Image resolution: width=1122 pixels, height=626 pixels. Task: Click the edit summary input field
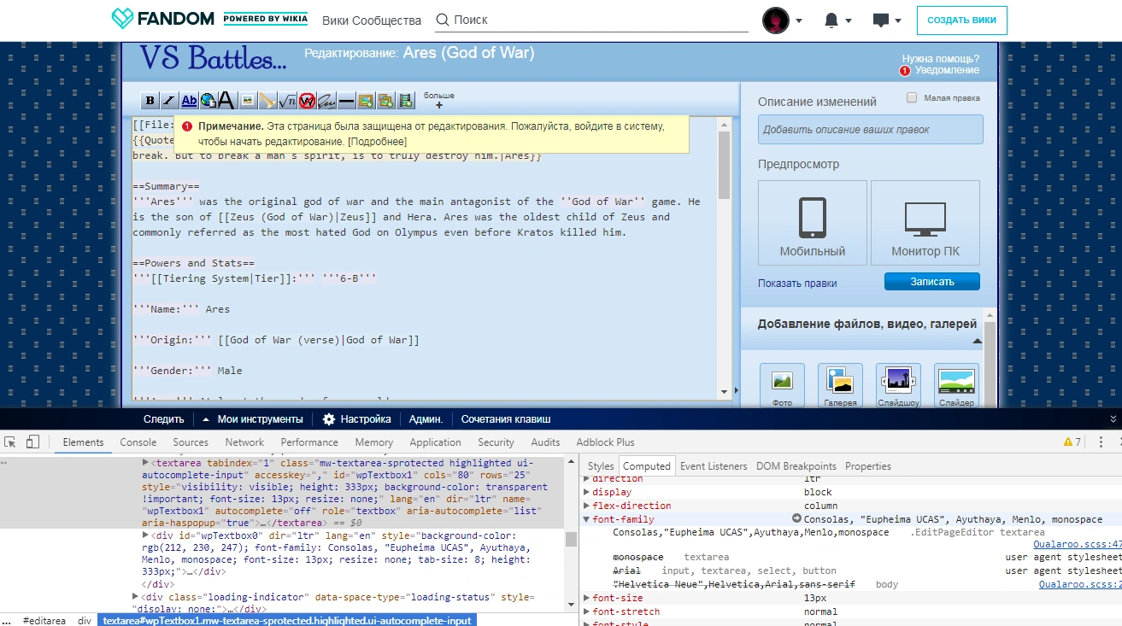(x=870, y=130)
